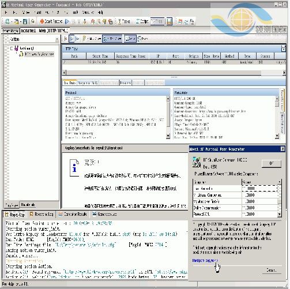The image size is (290, 289).
Task: Click left arrow of HTTP flow scrollbar
Action: [x=65, y=73]
